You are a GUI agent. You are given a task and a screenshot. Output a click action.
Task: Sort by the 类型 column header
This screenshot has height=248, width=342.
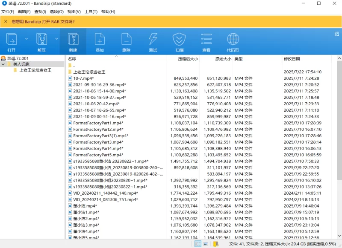click(239, 59)
